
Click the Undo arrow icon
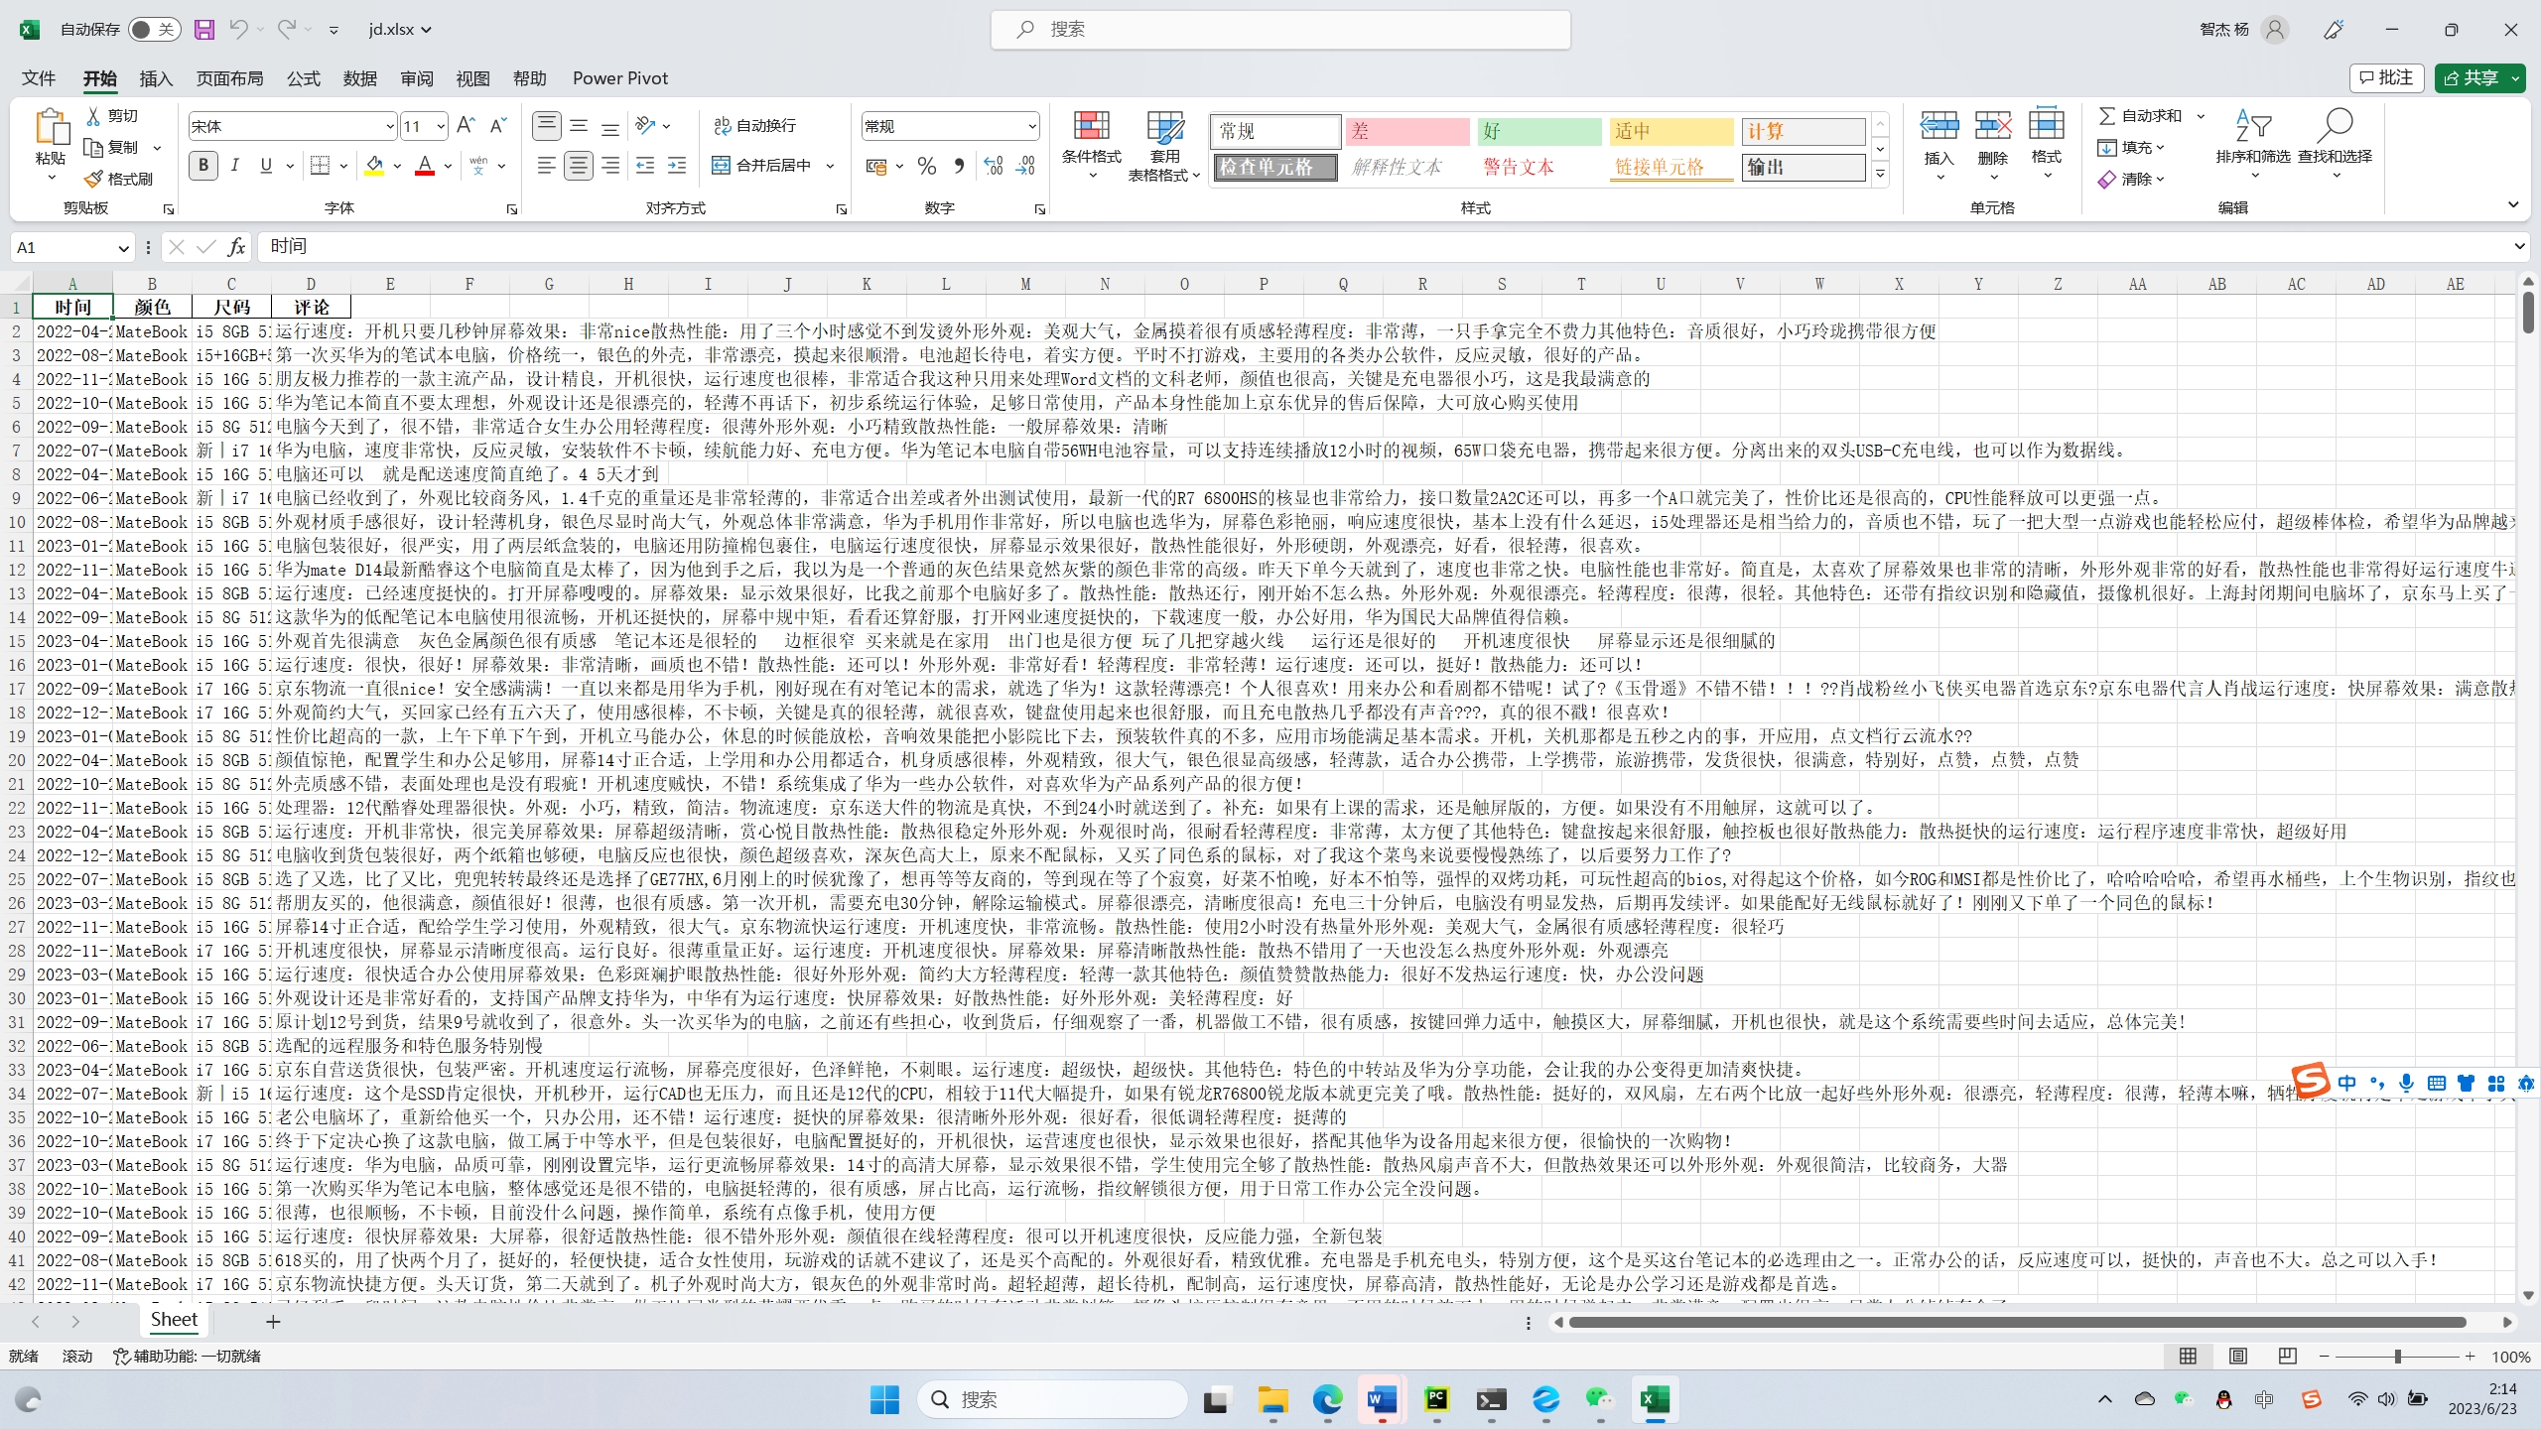point(238,30)
